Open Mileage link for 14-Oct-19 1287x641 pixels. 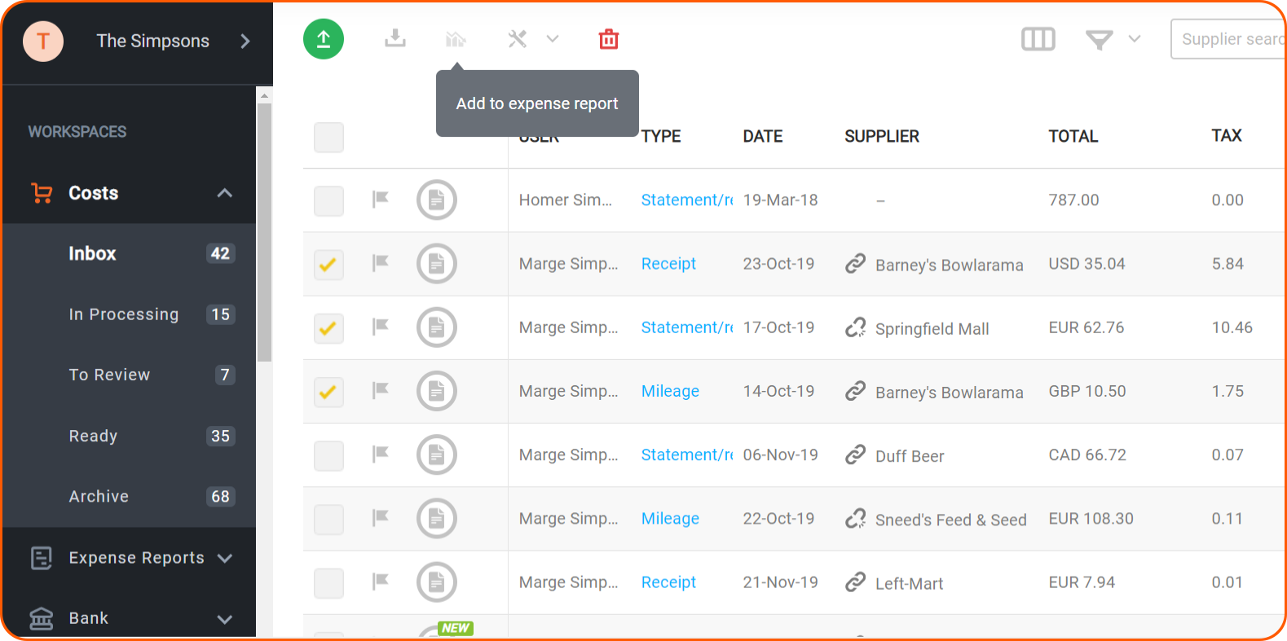670,391
